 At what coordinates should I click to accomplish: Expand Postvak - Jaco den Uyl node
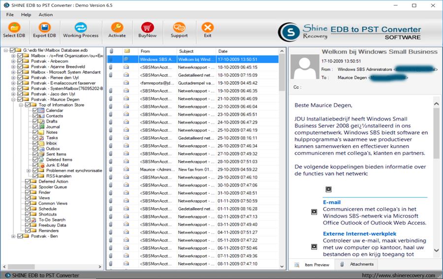pyautogui.click(x=13, y=94)
